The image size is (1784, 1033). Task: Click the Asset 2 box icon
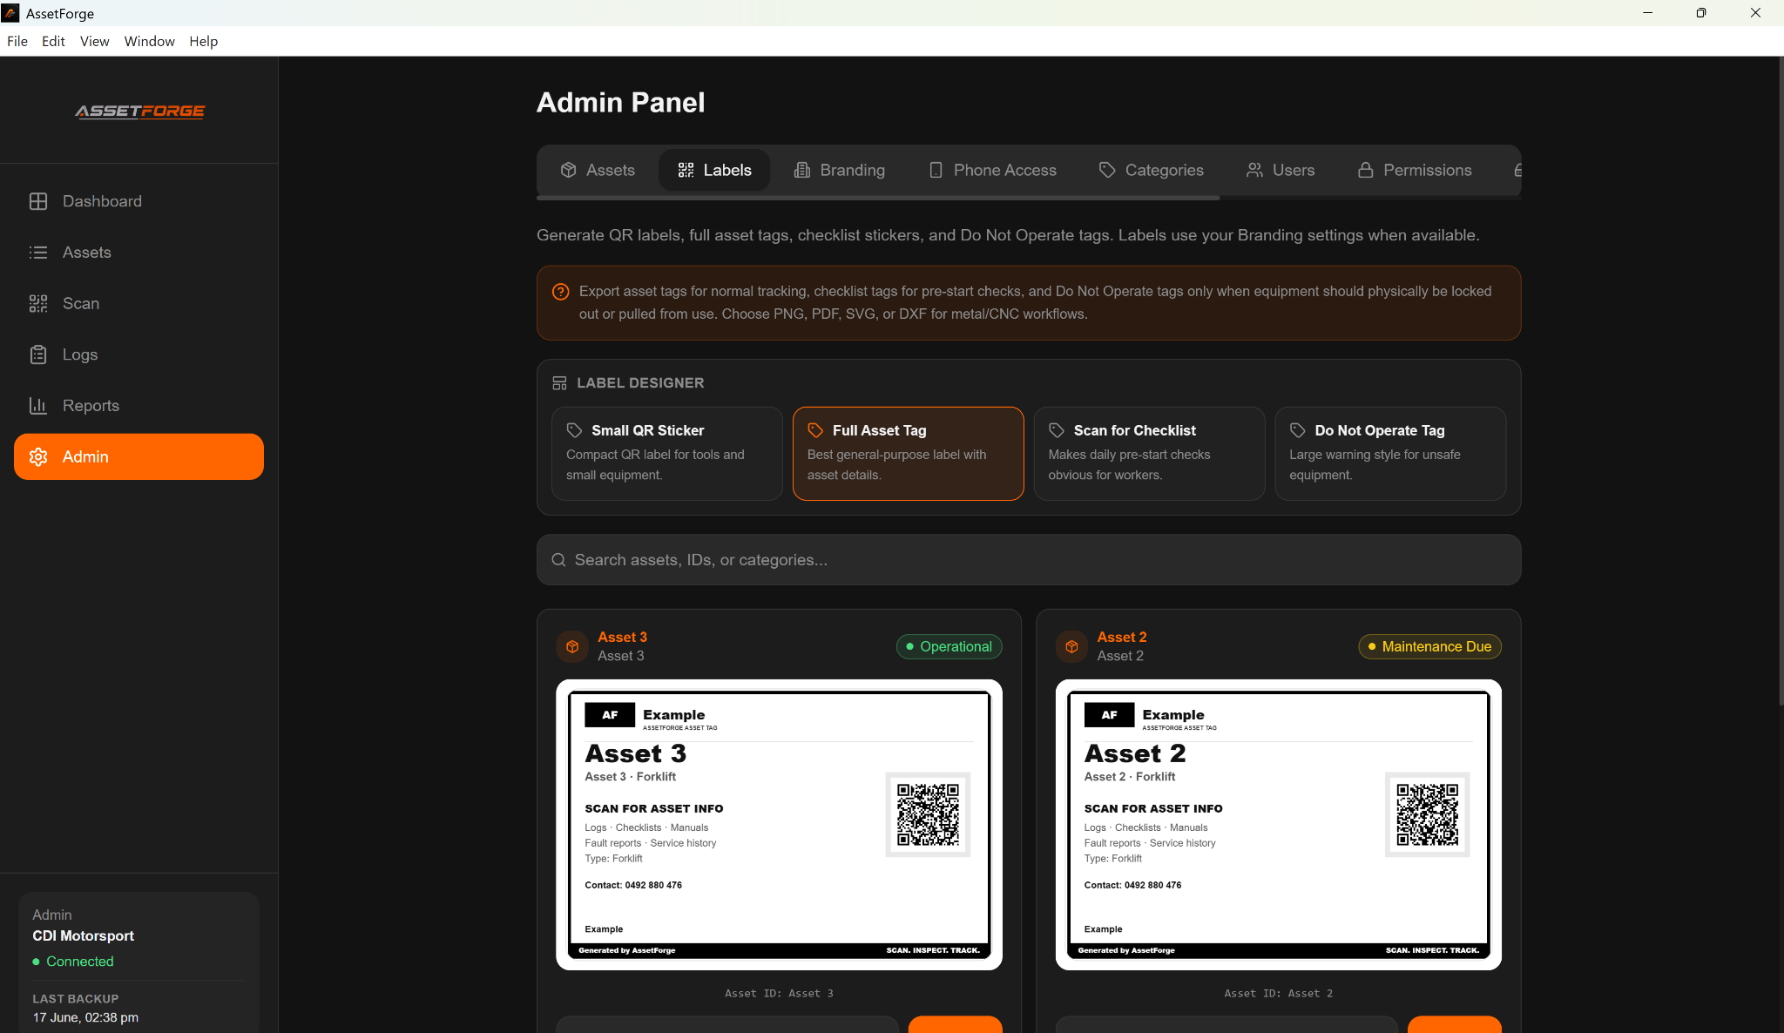tap(1071, 646)
